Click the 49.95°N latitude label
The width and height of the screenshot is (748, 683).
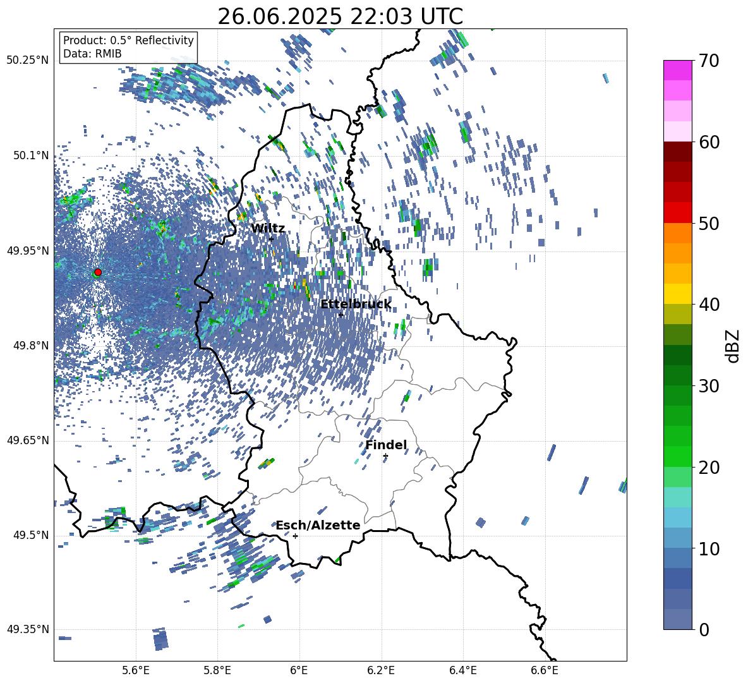28,250
